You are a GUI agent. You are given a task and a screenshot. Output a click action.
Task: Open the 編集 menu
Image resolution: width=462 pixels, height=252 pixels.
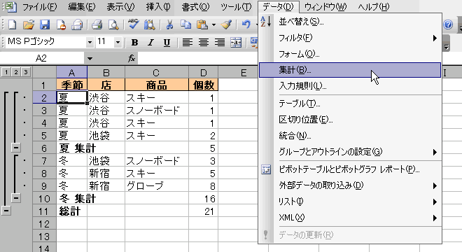click(82, 6)
